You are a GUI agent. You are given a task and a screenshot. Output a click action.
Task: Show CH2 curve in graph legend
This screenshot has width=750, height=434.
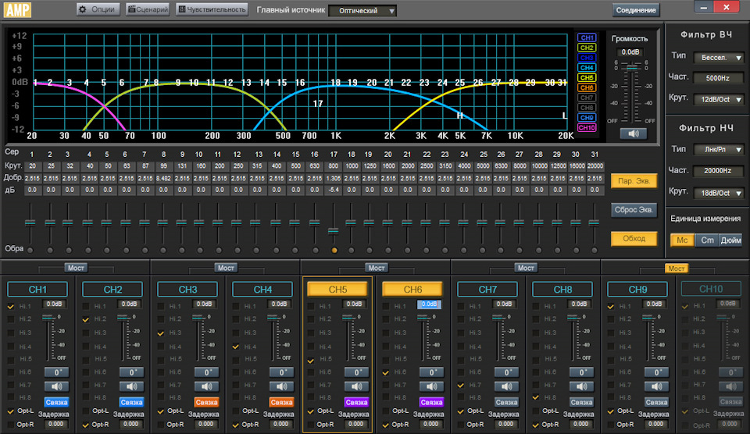point(587,48)
